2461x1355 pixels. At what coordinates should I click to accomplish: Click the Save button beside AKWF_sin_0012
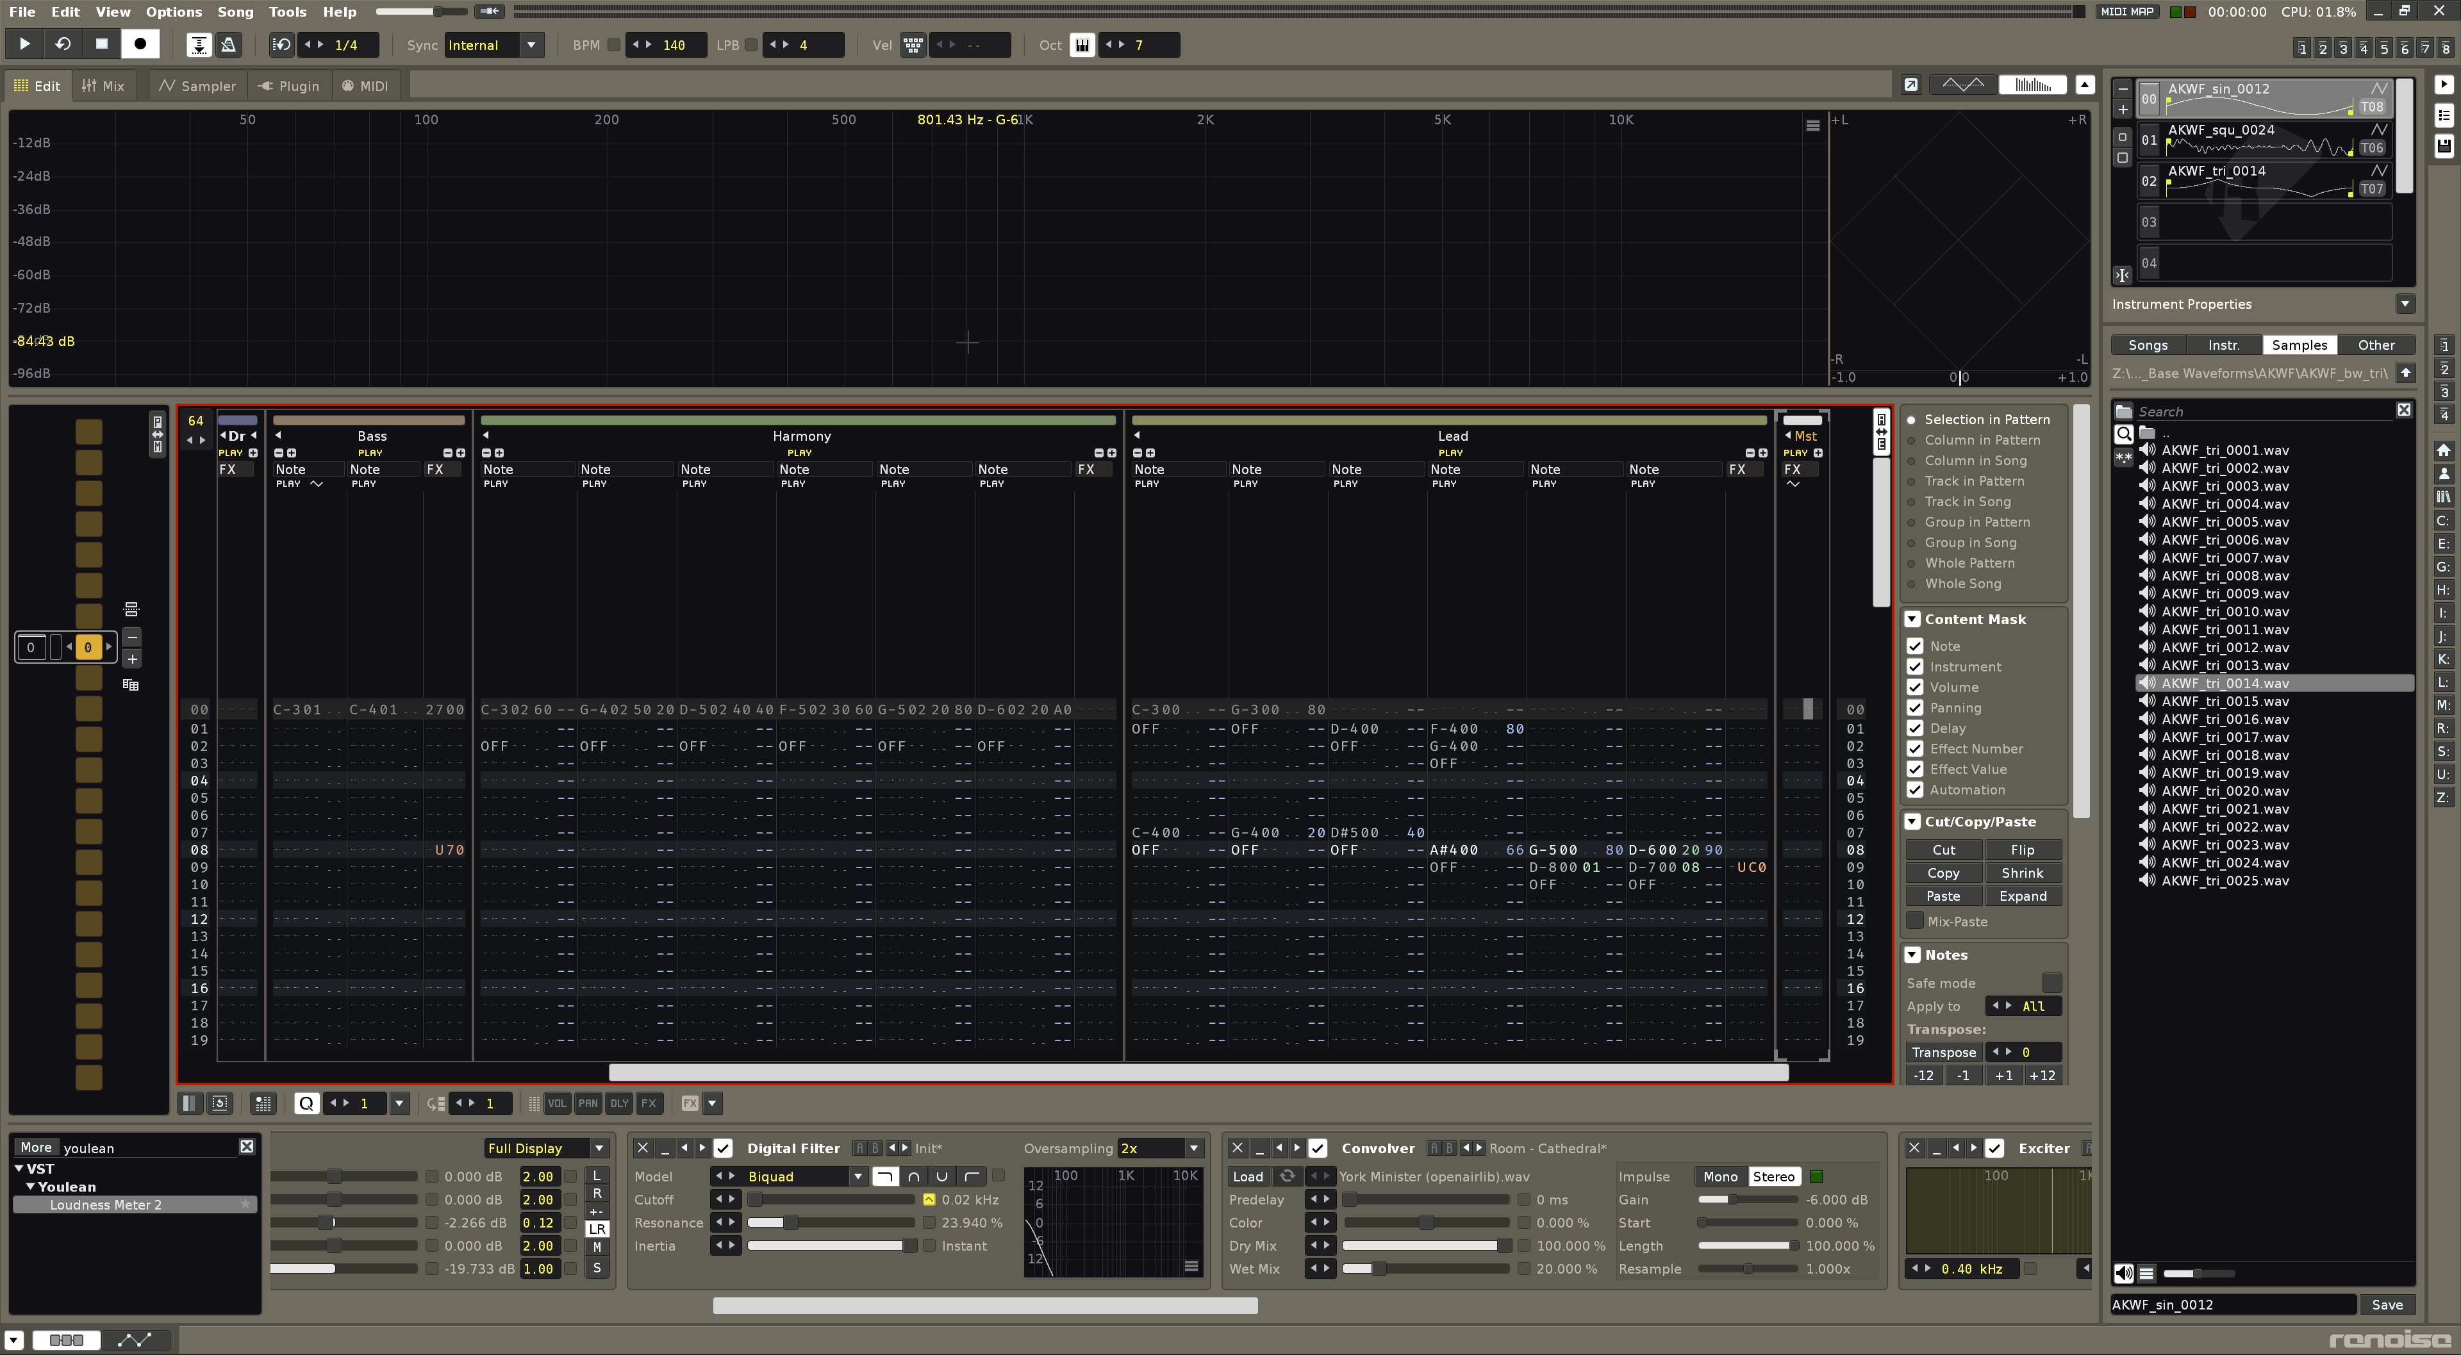tap(2387, 1304)
